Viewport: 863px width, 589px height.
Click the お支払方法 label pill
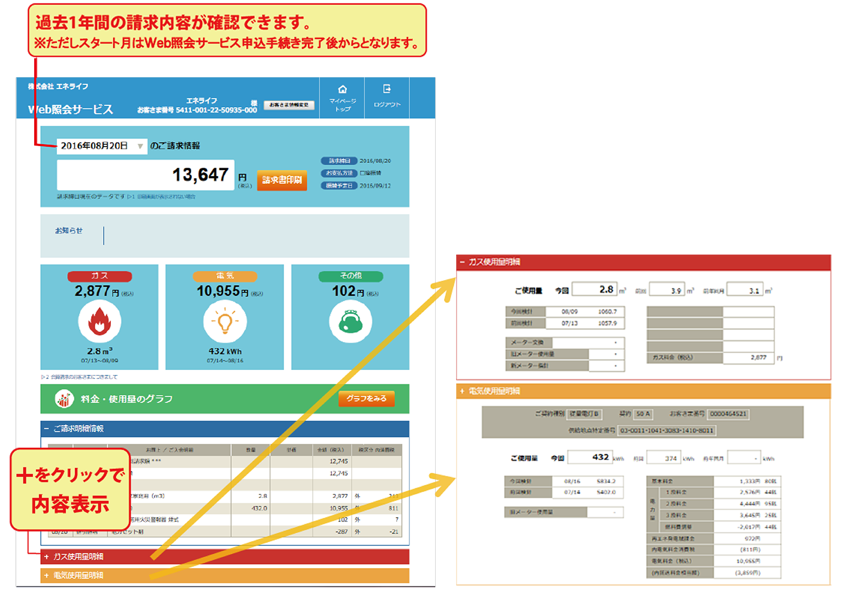pyautogui.click(x=339, y=173)
